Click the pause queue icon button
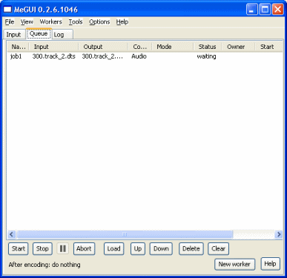The width and height of the screenshot is (287, 278). pos(63,248)
